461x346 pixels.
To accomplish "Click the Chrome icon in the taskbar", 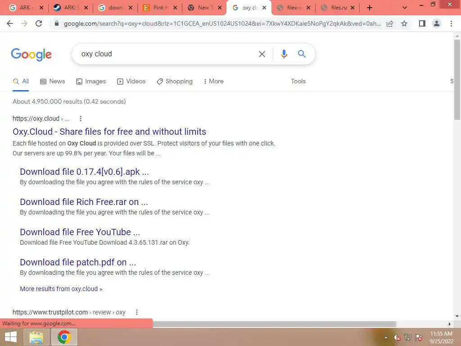I will [x=64, y=337].
